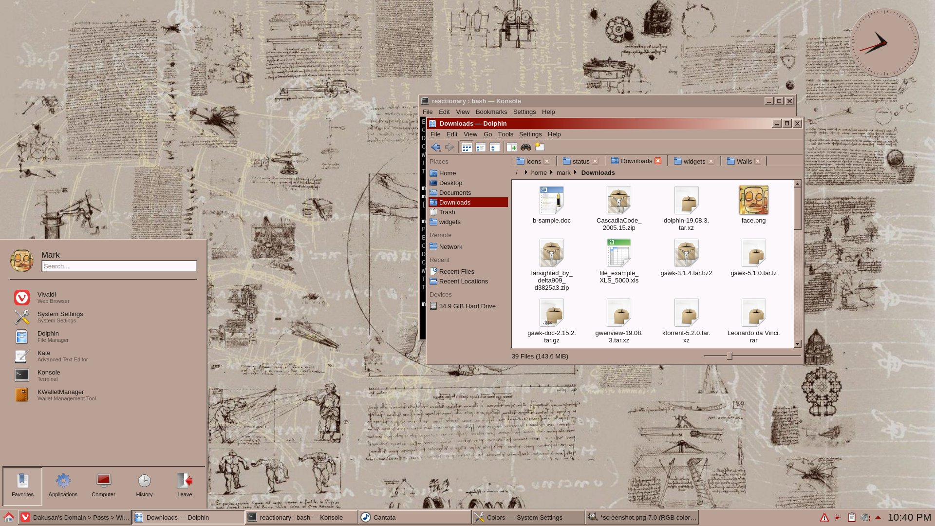The height and width of the screenshot is (526, 935).
Task: Open Recent Files in Places panel
Action: (468, 271)
